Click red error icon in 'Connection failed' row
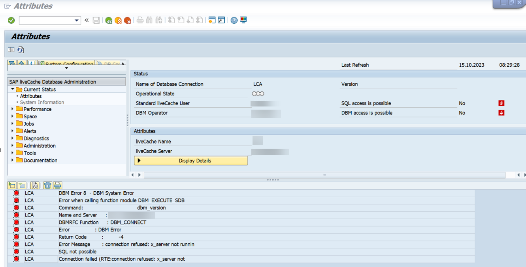 [16, 259]
